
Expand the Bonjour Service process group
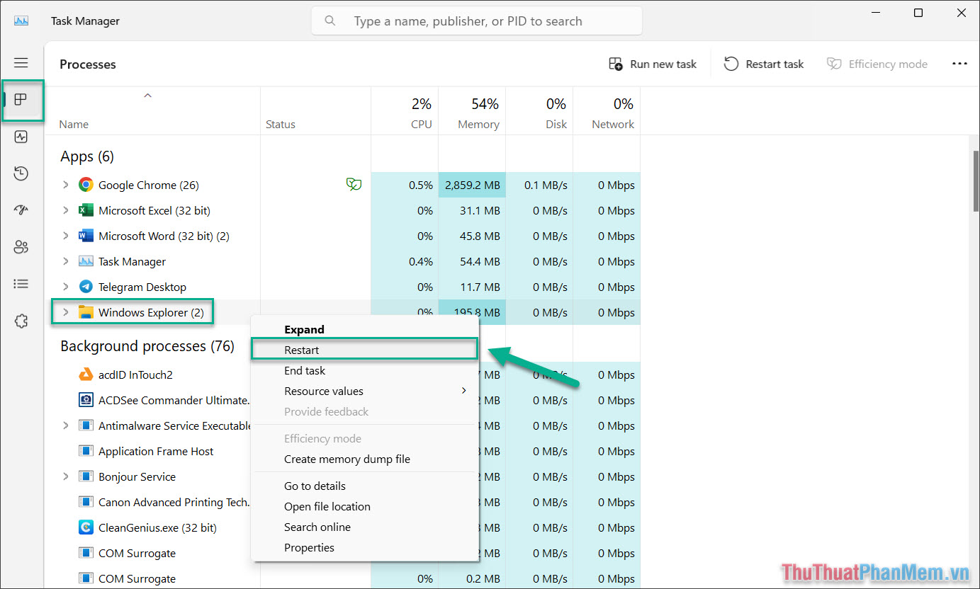tap(65, 476)
